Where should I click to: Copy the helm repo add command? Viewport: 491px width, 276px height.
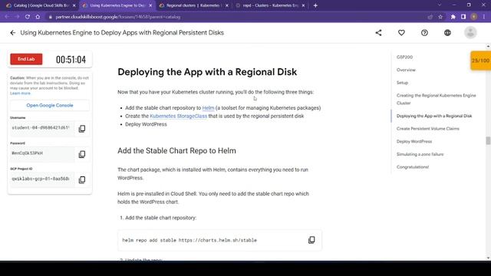(x=311, y=240)
